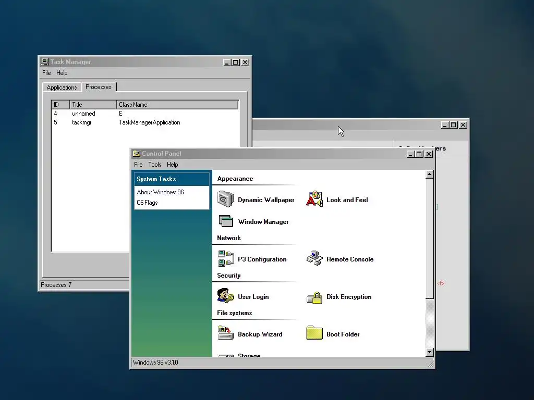
Task: Click the Look and Feel label
Action: click(x=347, y=200)
